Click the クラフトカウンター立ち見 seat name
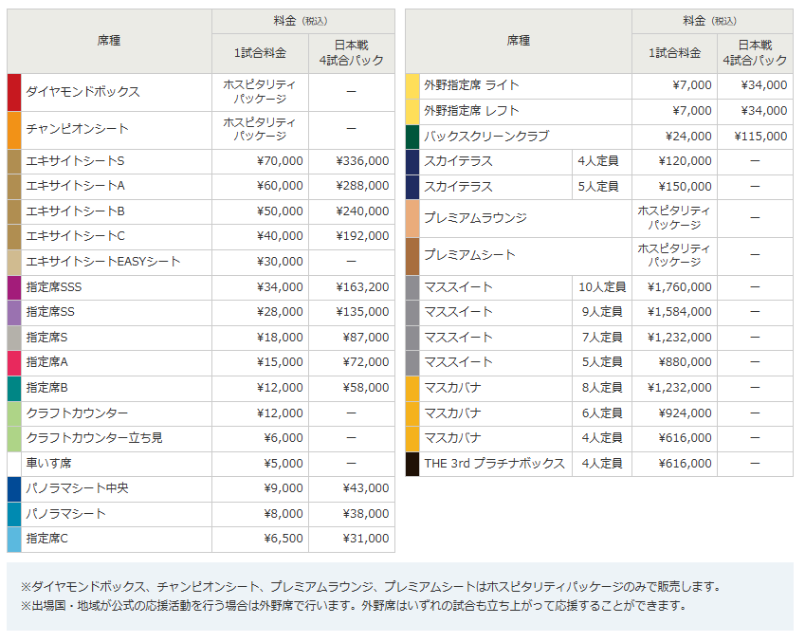The width and height of the screenshot is (805, 642). tap(95, 438)
